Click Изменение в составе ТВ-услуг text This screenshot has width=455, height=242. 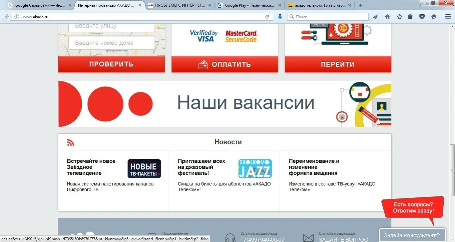tap(332, 186)
